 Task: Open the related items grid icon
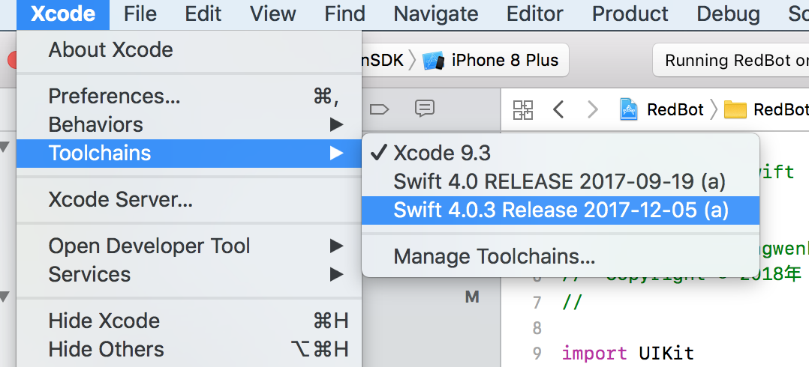[522, 109]
